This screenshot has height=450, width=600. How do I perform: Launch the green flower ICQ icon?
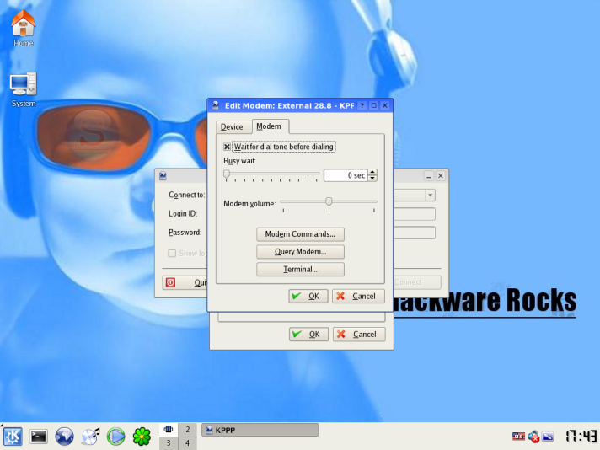[x=142, y=437]
